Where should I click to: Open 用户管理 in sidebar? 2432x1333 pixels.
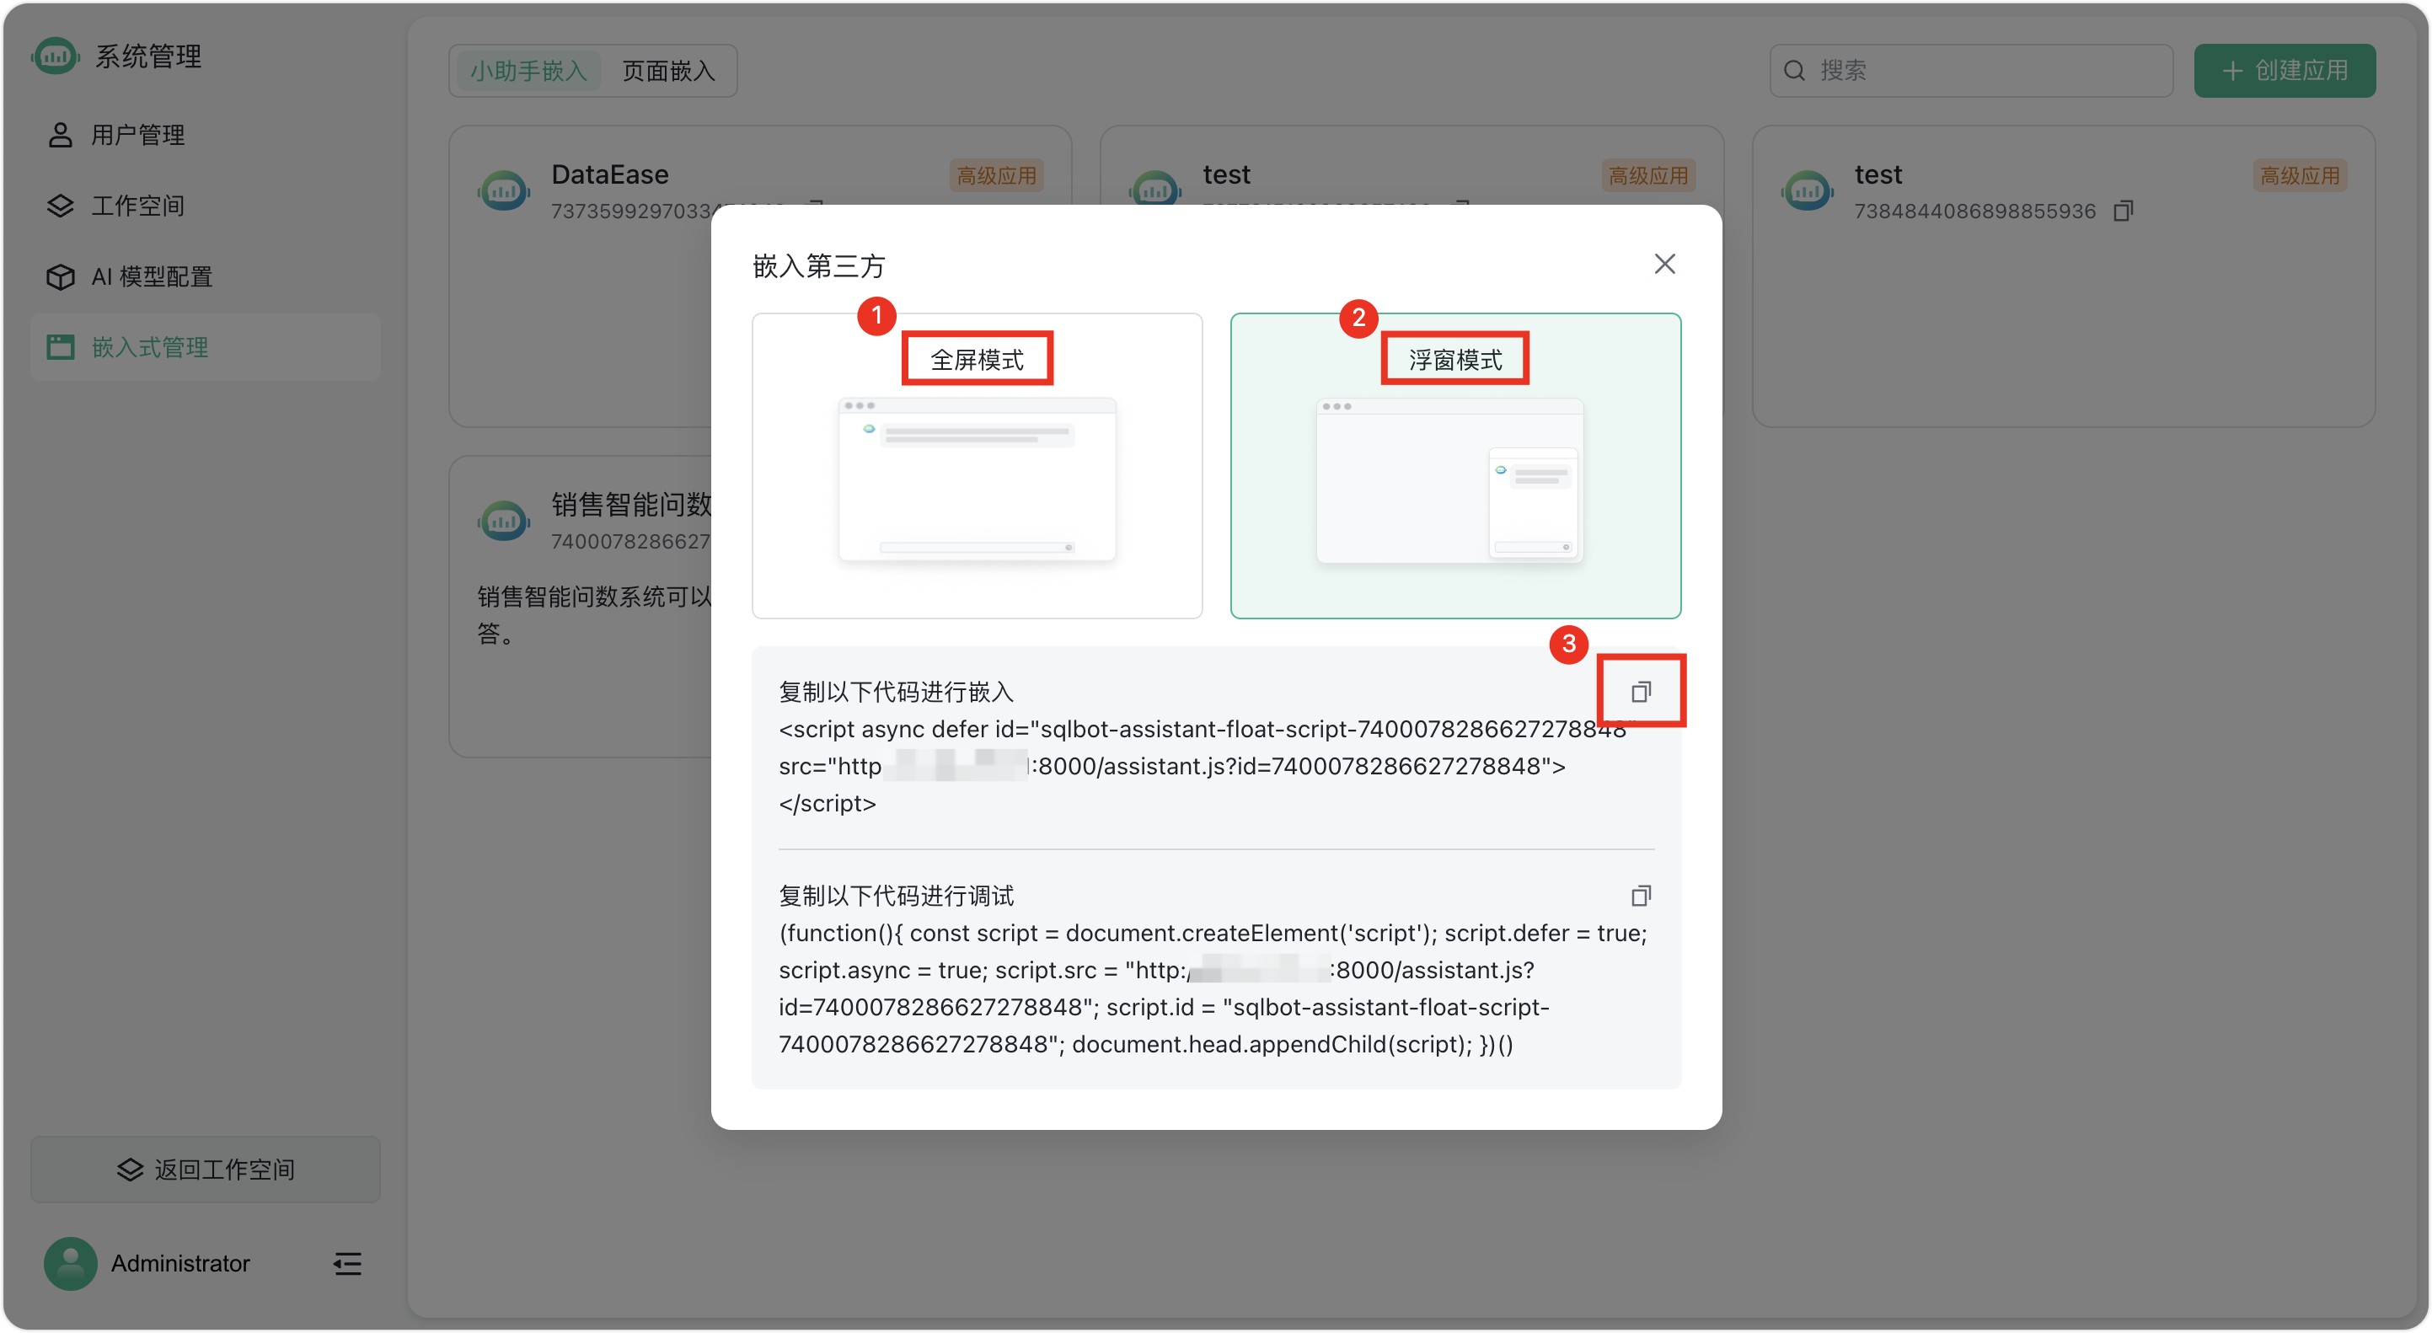(137, 135)
